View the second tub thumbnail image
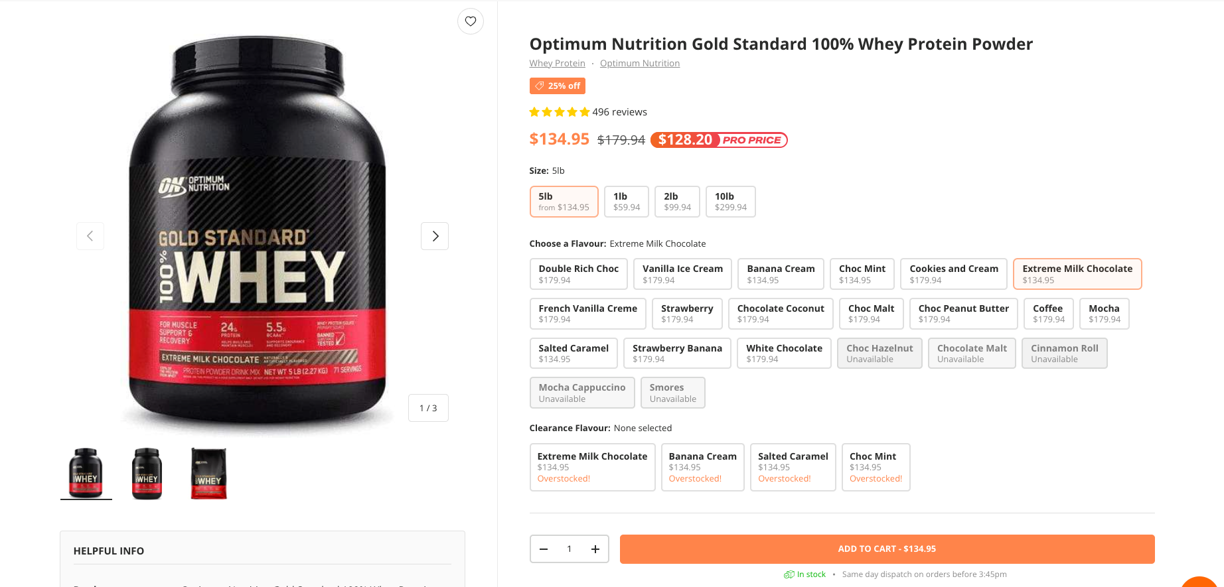Viewport: 1224px width, 587px height. [147, 474]
